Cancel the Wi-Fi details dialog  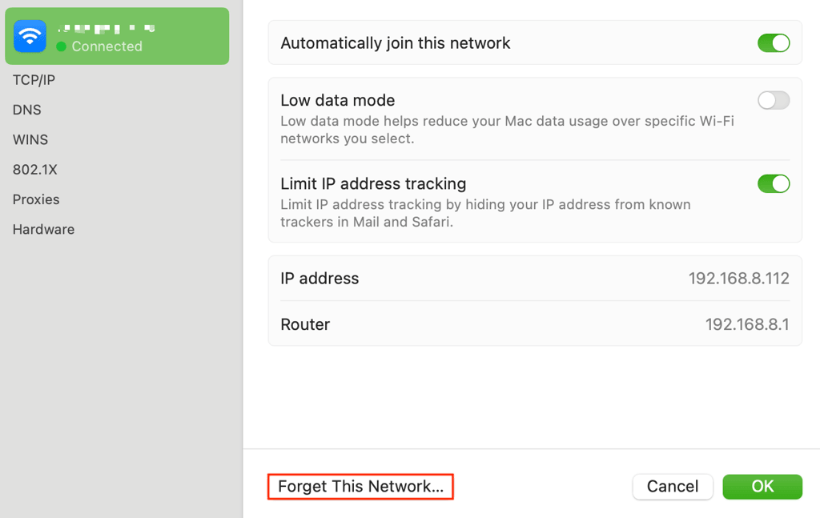(673, 487)
